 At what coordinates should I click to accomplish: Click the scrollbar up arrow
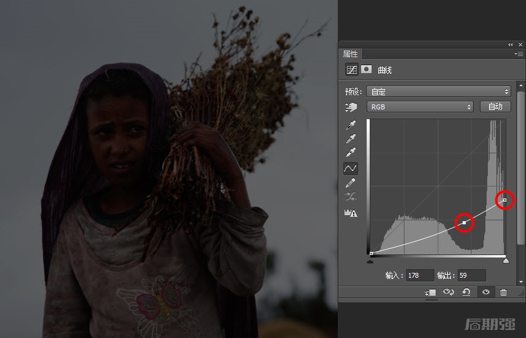pos(520,86)
